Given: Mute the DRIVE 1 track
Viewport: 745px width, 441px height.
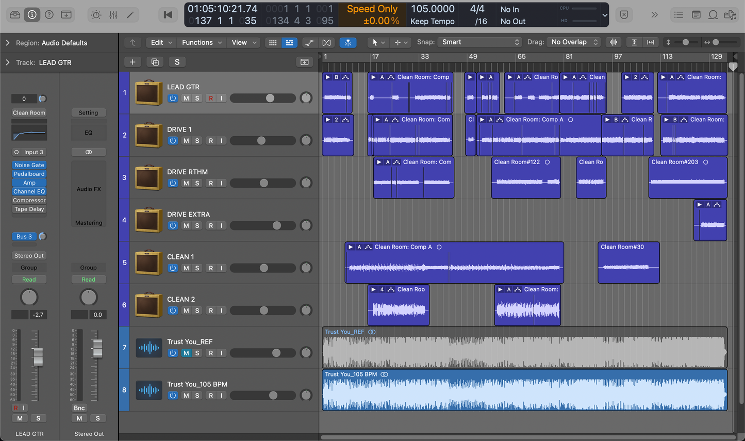Looking at the screenshot, I should (x=186, y=141).
